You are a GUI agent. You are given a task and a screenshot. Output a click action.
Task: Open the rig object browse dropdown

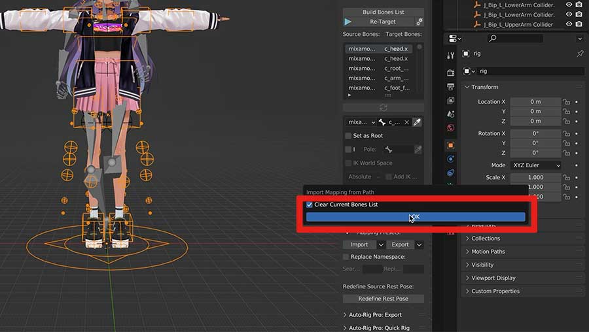pyautogui.click(x=469, y=71)
